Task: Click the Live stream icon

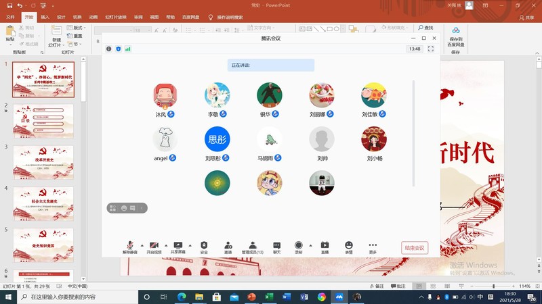Action: (325, 246)
